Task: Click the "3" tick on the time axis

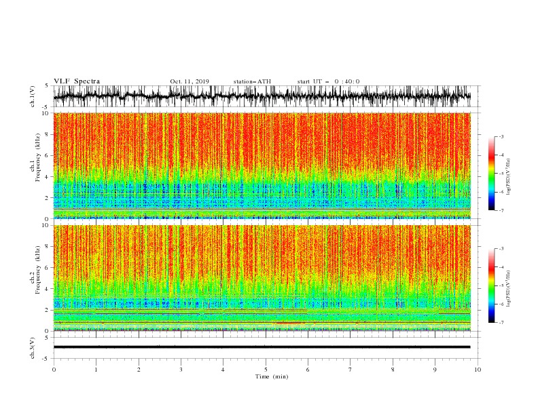Action: (181, 370)
